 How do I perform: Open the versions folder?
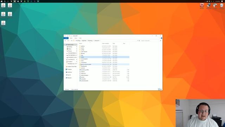click(x=104, y=68)
